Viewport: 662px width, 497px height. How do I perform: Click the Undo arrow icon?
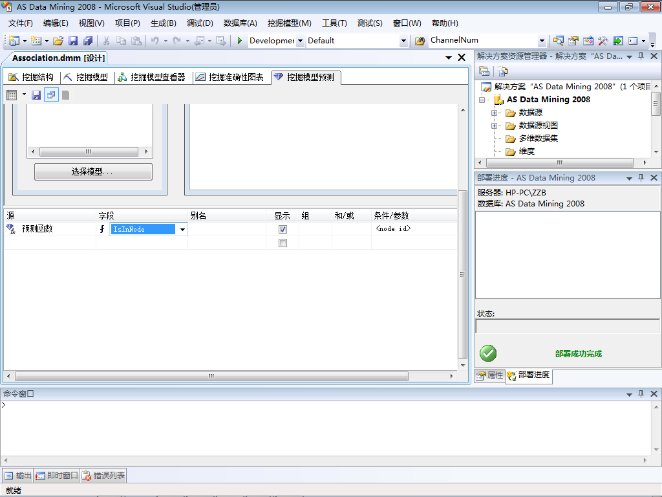tap(155, 41)
